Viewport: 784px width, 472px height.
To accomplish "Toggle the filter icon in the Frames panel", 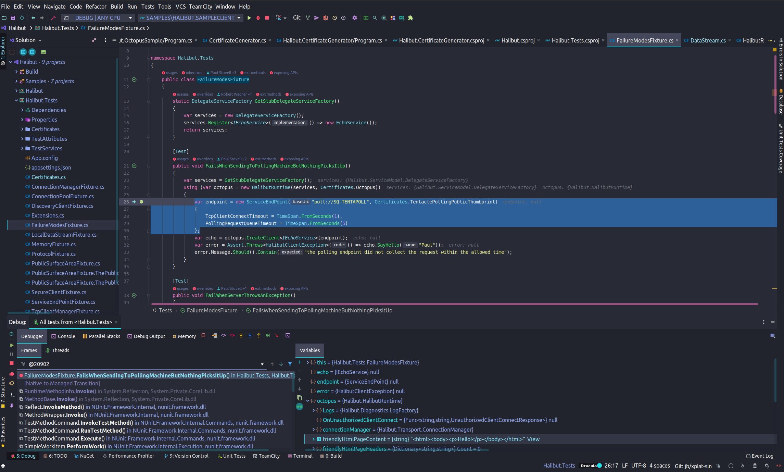I will [x=290, y=364].
